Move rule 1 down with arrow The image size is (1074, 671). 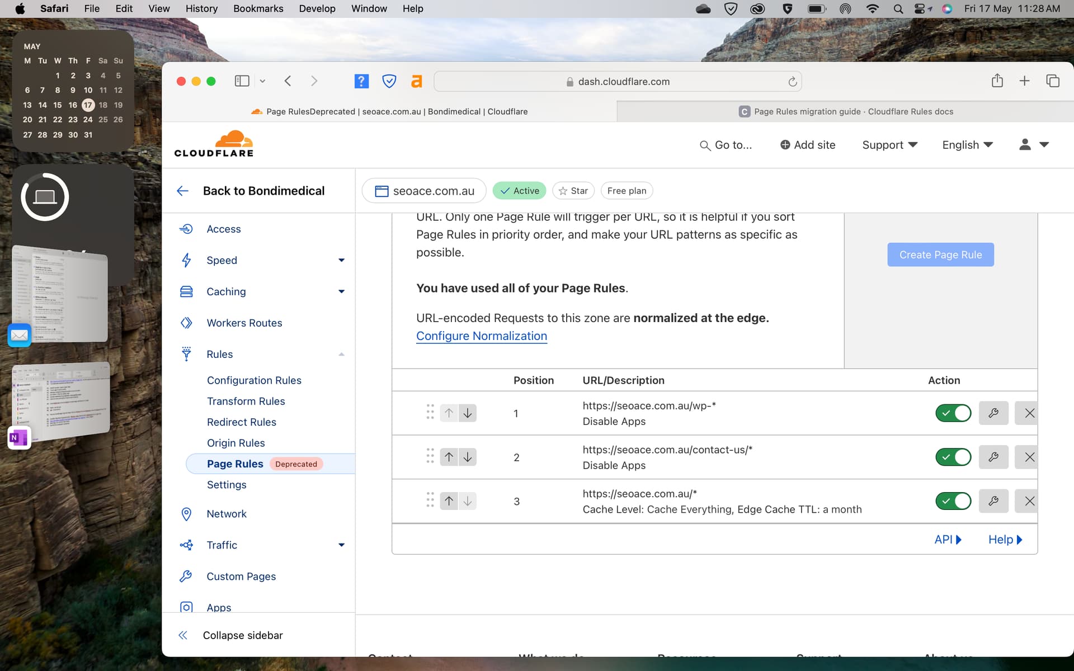click(468, 413)
